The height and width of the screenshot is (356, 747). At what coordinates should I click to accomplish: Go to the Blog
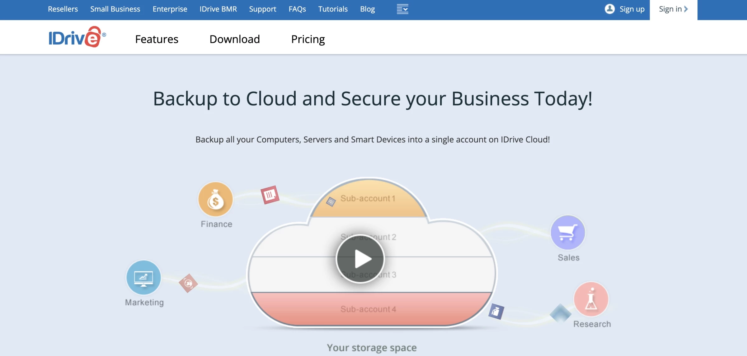click(368, 9)
